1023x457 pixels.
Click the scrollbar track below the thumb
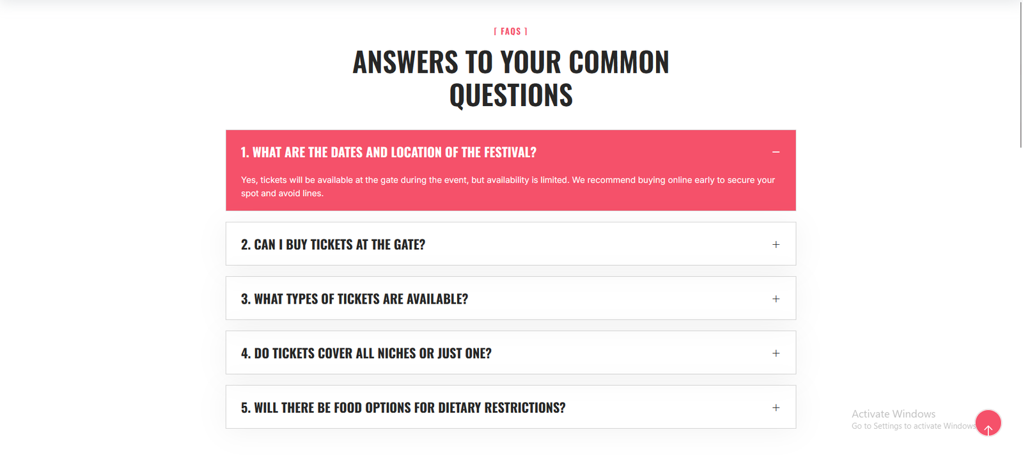coord(1020,288)
